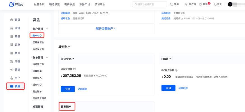The height and width of the screenshot is (112, 245).
Task: Open 资金账单 in the sidebar
Action: [37, 91]
